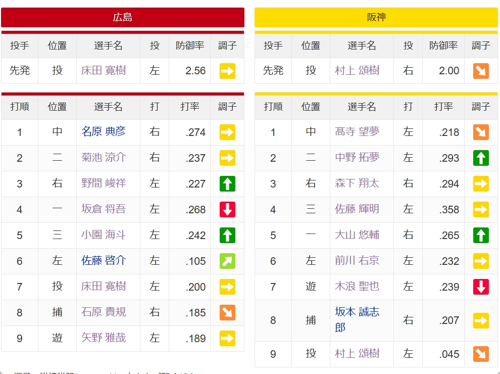Viewport: 500px width, 374px height.
Task: Click 打順 header in 広島 batting table
Action: pos(20,107)
